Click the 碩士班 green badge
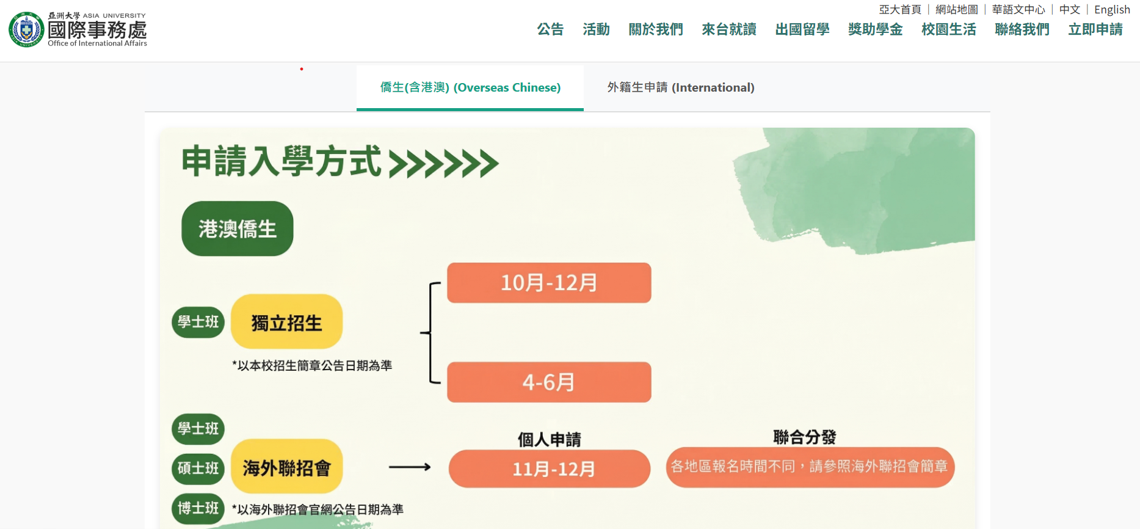The image size is (1140, 529). [198, 468]
